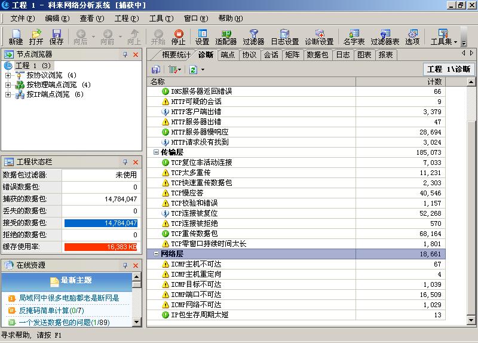Open 诊断设置 (Diagnosis settings) icon
Image resolution: width=478 pixels, height=343 pixels.
pos(319,37)
